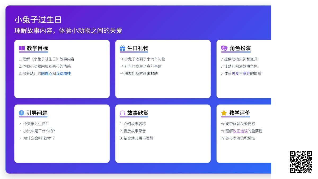Click the gift box icon beside 生日礼物

tap(122, 48)
